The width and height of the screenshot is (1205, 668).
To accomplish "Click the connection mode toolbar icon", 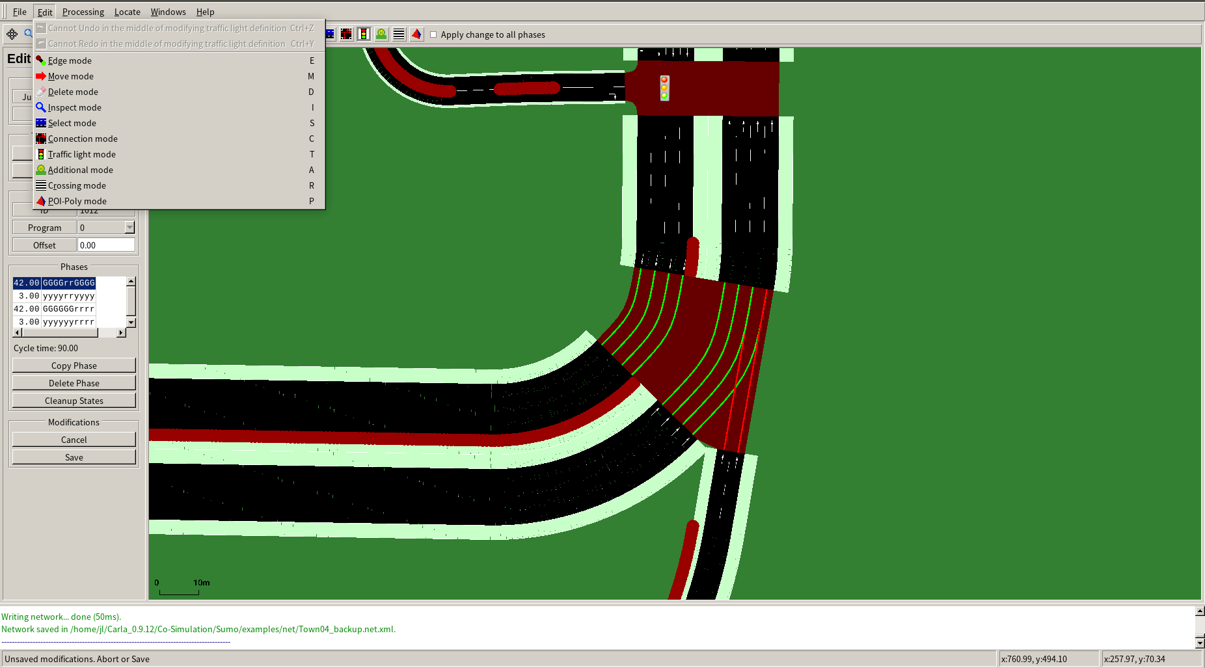I will 347,34.
